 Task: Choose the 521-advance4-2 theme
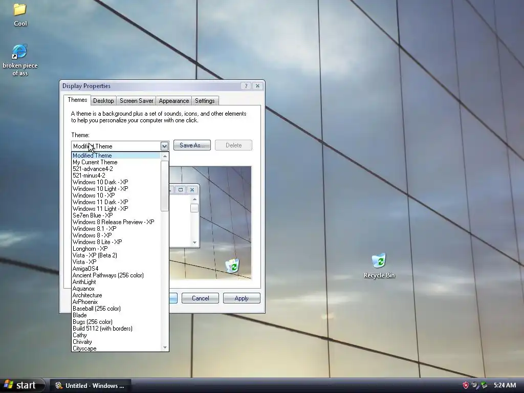point(116,169)
